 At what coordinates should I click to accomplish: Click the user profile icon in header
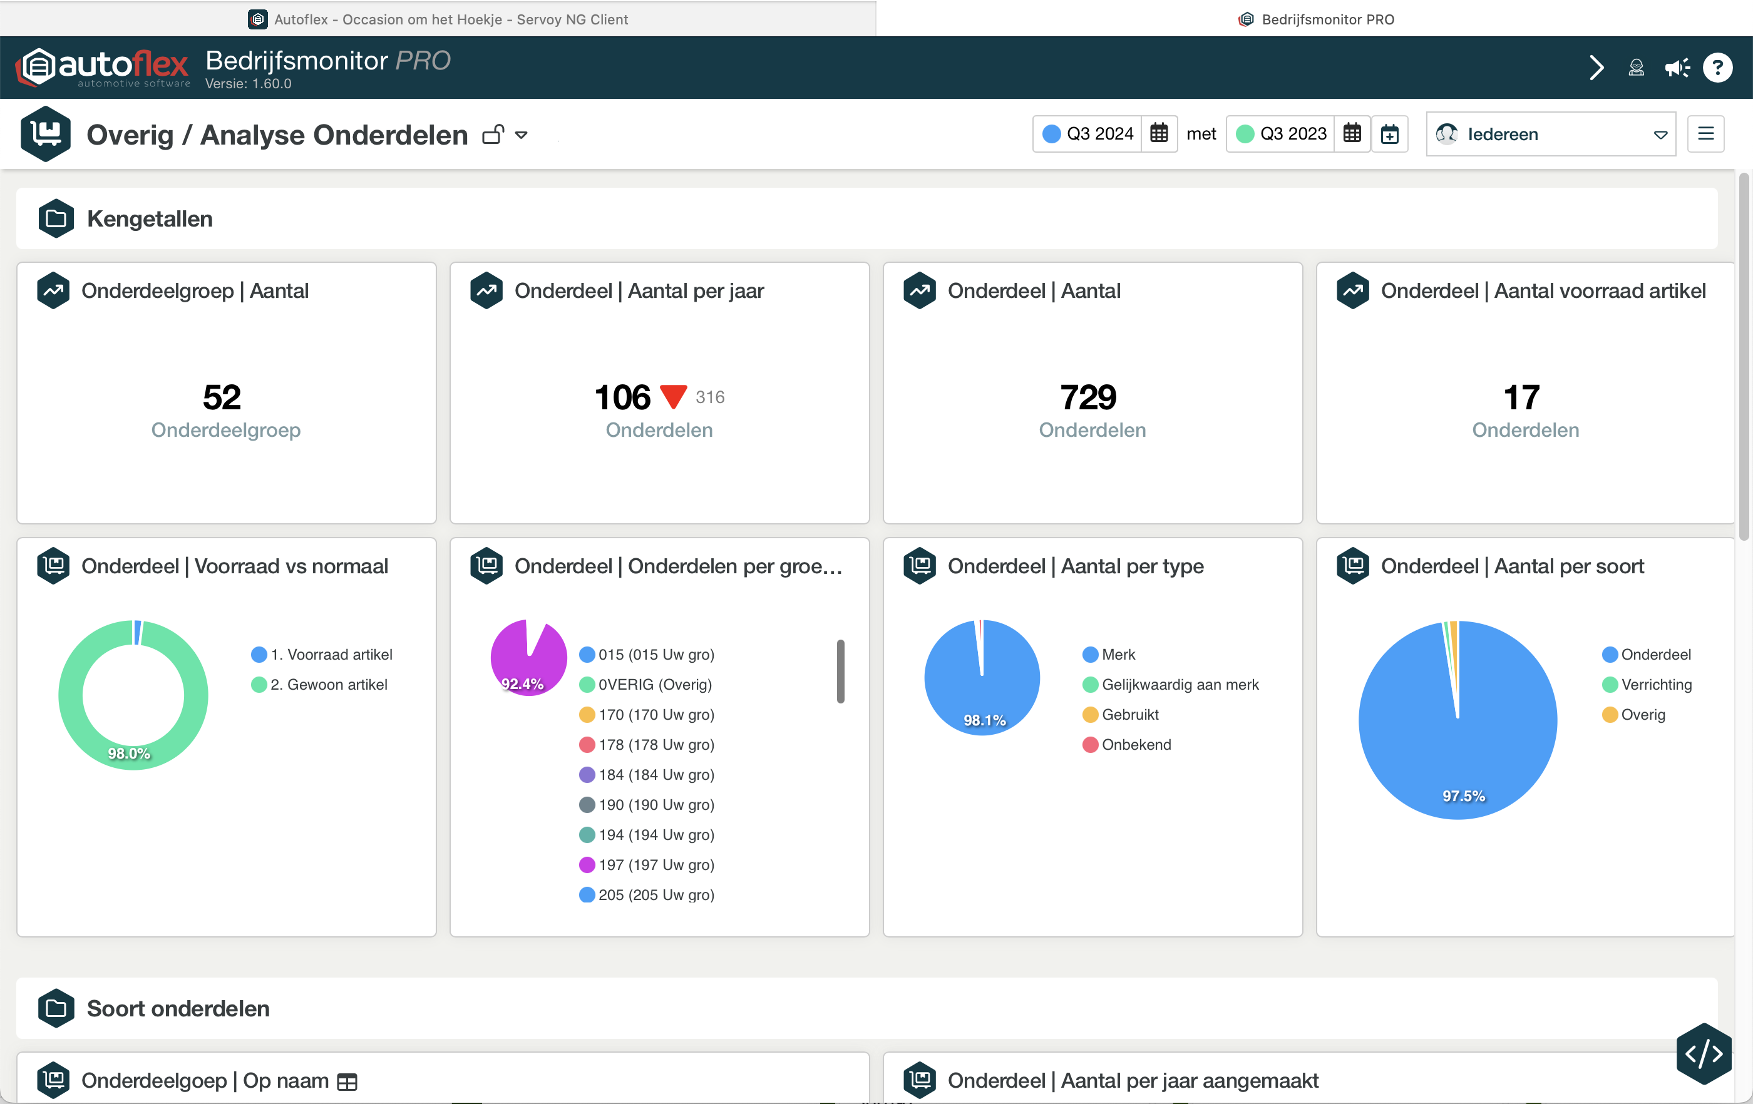(x=1636, y=68)
